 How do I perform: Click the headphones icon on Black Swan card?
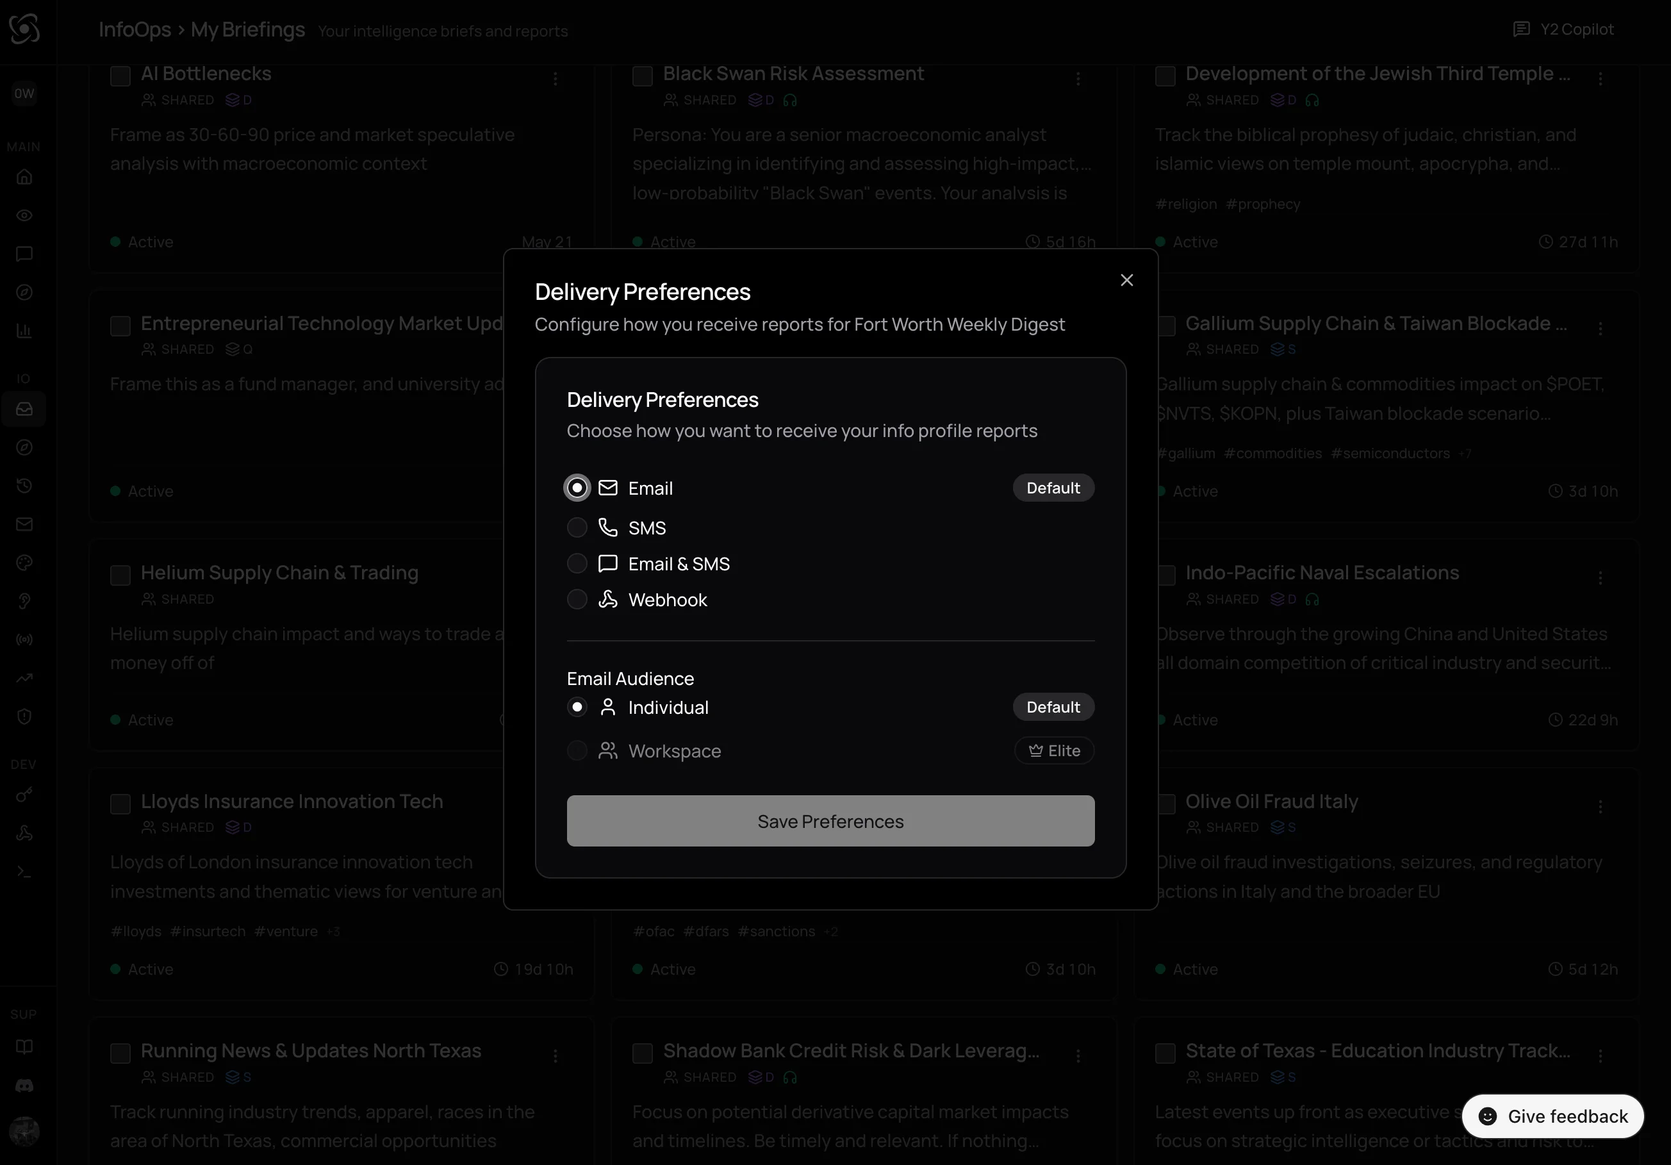tap(791, 100)
